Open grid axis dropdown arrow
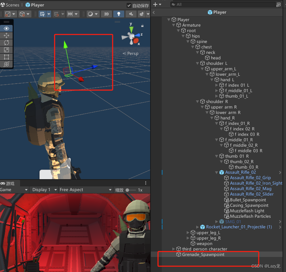 point(49,14)
